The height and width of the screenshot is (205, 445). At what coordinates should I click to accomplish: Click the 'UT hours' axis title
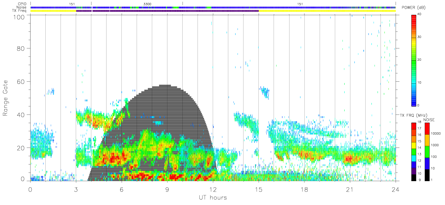coord(212,197)
